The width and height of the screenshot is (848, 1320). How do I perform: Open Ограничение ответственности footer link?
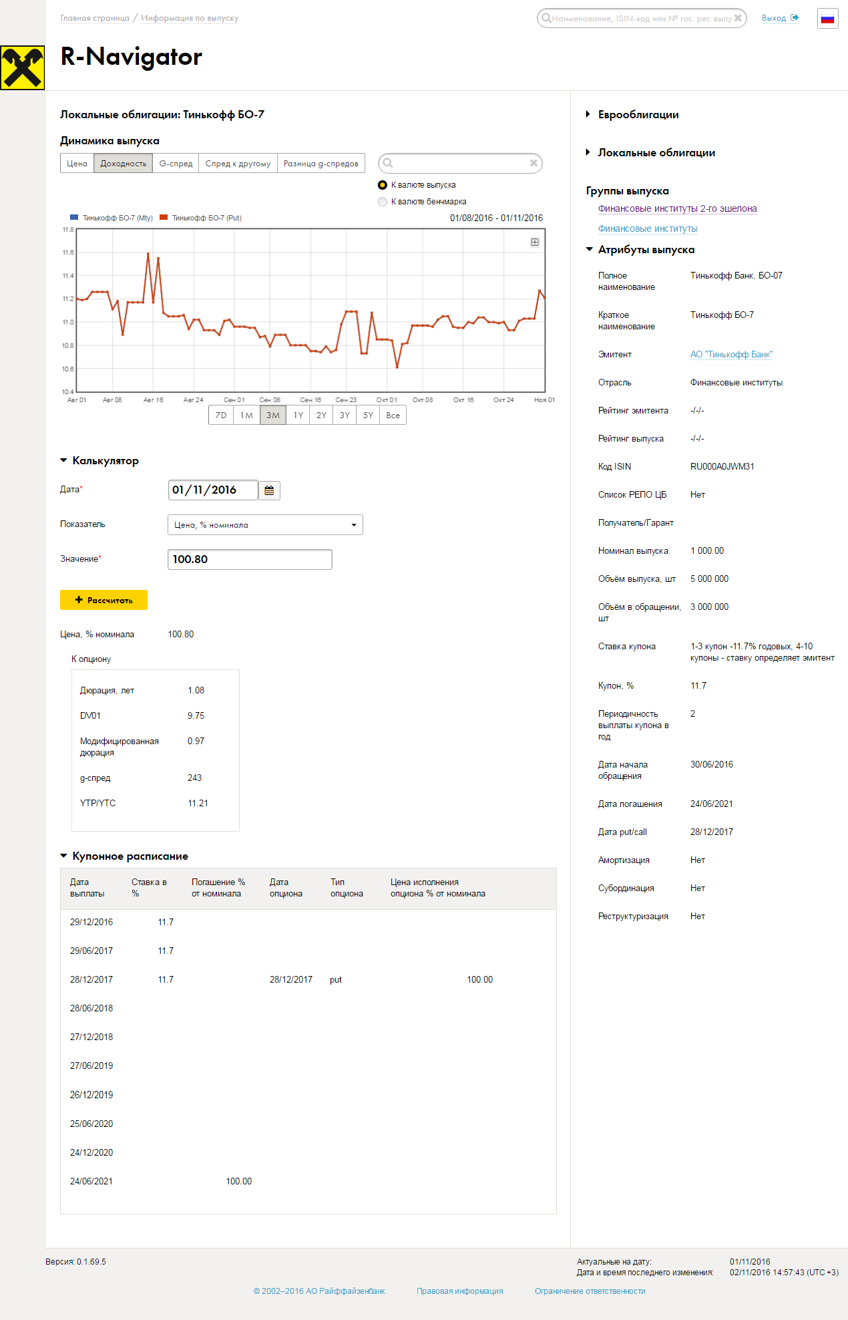(590, 1291)
